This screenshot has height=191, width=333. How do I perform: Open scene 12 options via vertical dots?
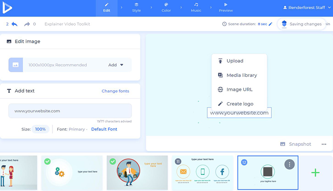[289, 164]
